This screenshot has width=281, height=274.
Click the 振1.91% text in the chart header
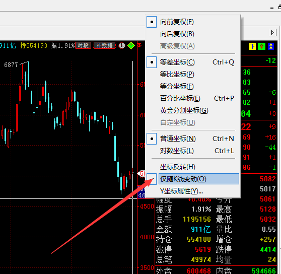coord(63,45)
